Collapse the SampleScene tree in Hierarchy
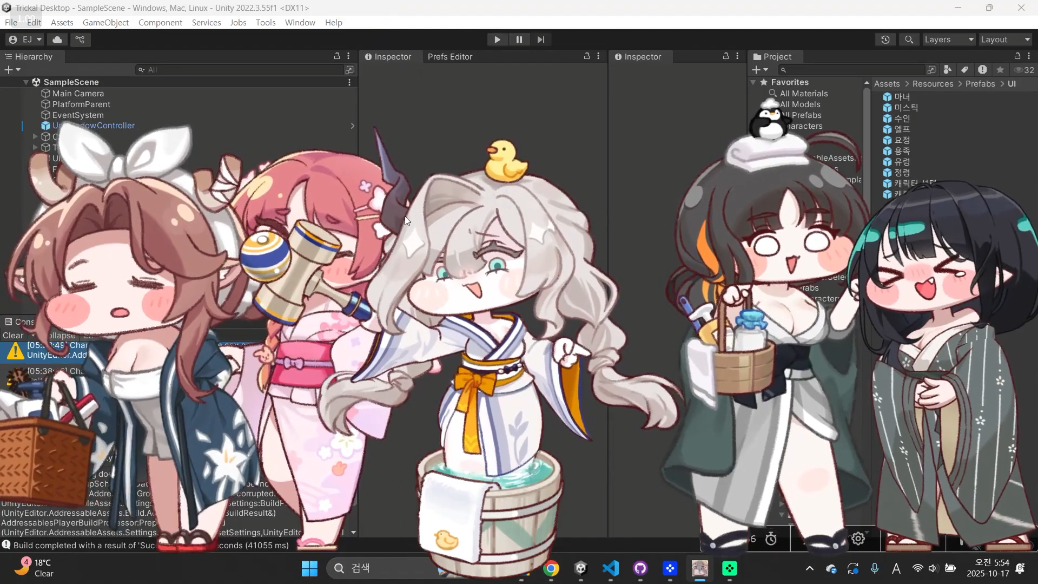 [25, 82]
